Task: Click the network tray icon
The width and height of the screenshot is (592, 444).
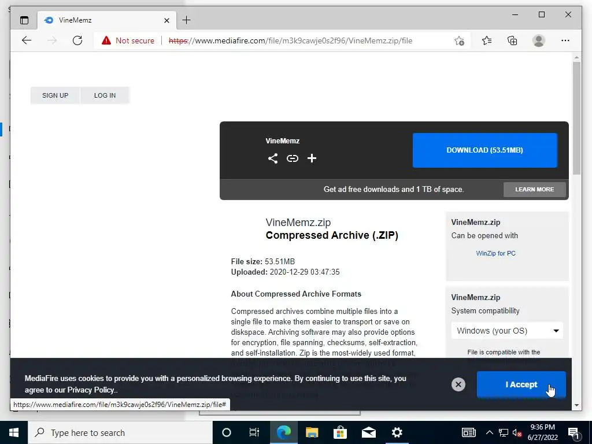Action: point(504,432)
